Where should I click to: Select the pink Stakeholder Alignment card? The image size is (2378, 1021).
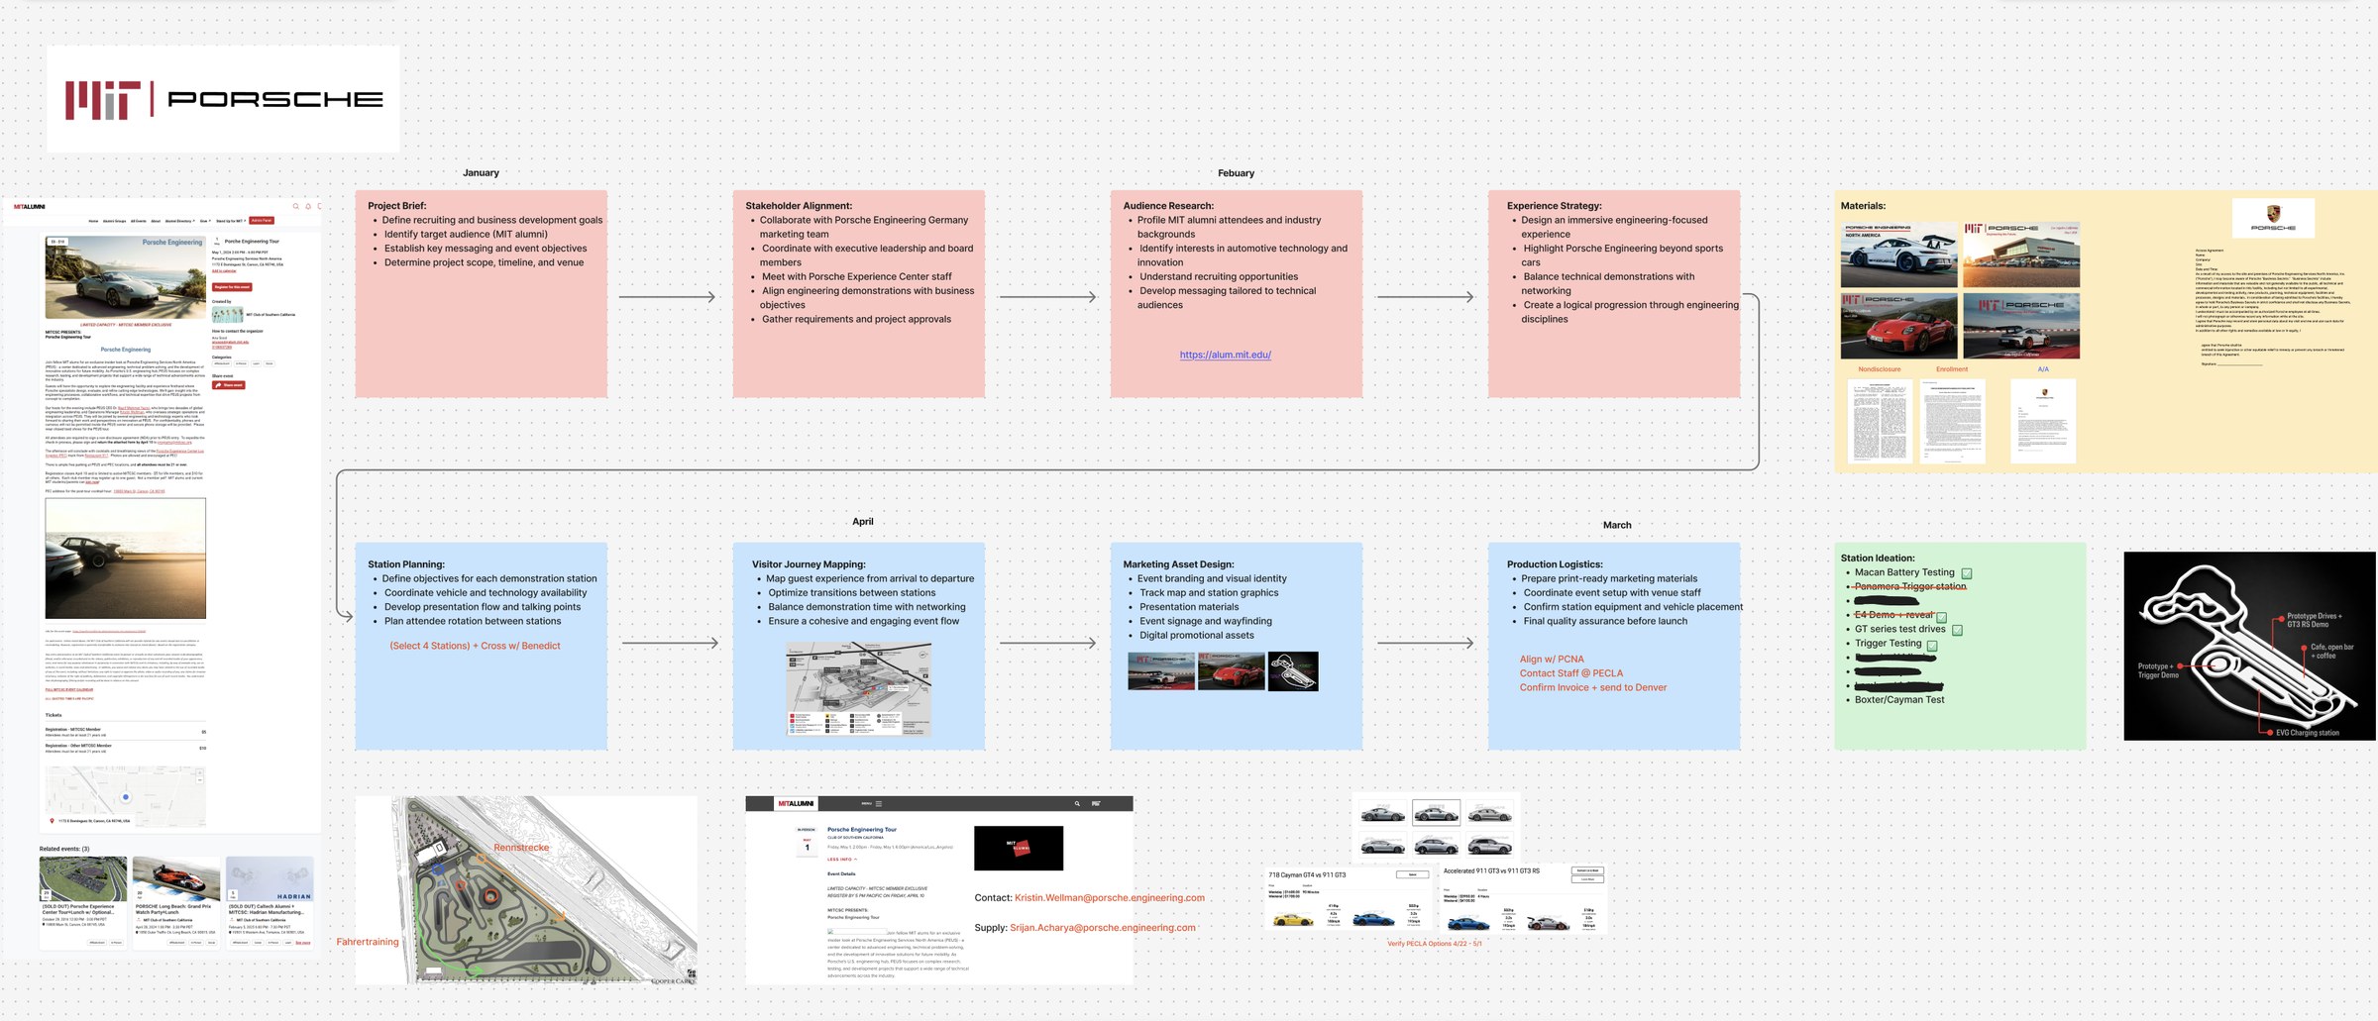(859, 294)
